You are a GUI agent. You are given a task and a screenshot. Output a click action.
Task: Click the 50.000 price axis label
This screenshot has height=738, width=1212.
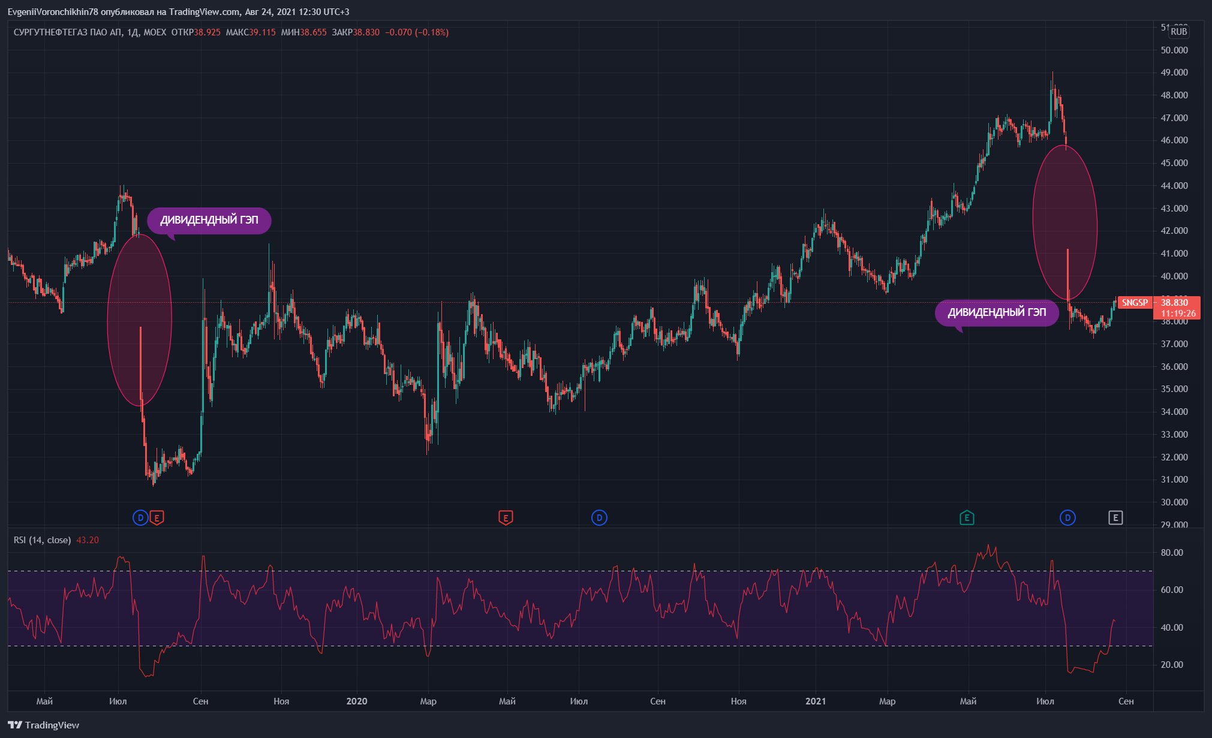[x=1174, y=50]
